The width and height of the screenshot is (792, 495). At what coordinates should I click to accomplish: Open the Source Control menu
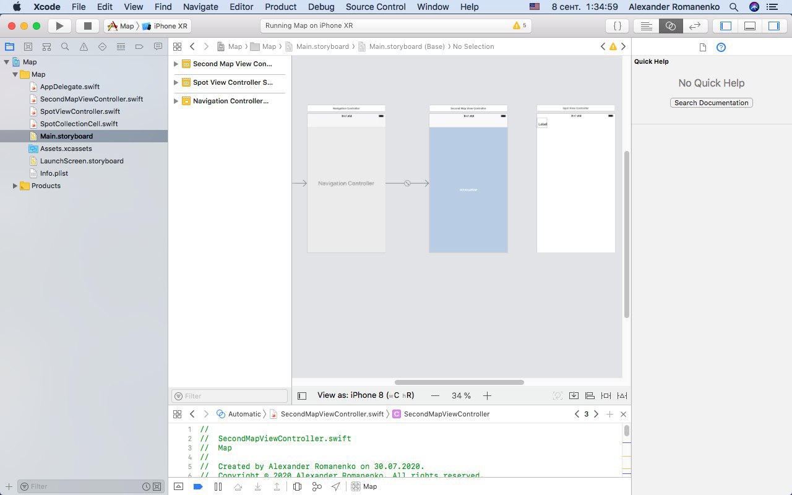pyautogui.click(x=376, y=7)
